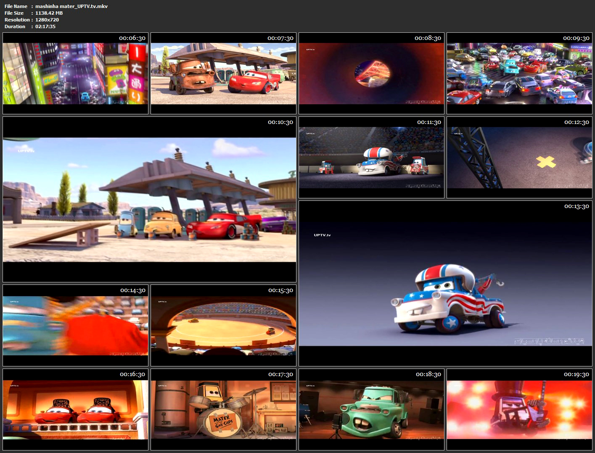The height and width of the screenshot is (453, 595).
Task: Click the 00:09:30 crowded cars thumbnail
Action: [519, 73]
